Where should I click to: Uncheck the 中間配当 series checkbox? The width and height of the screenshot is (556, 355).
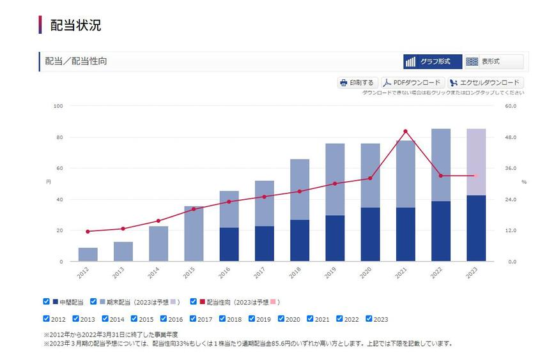[x=46, y=301]
